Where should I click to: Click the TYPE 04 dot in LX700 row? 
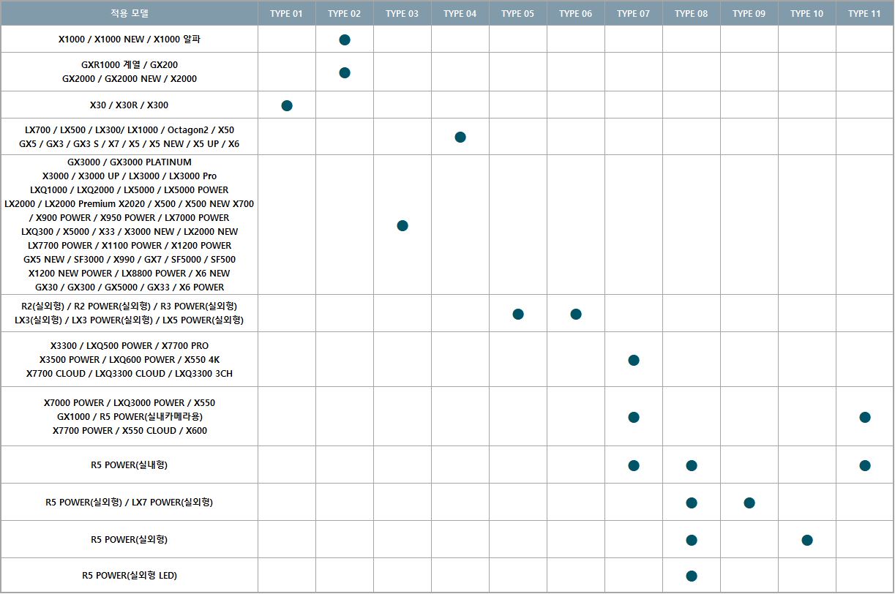click(x=460, y=137)
